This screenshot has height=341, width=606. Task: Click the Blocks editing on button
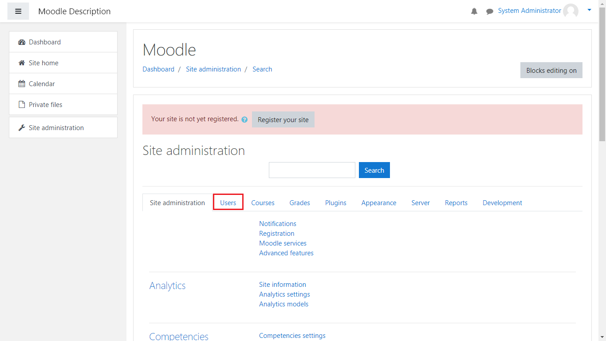tap(551, 71)
